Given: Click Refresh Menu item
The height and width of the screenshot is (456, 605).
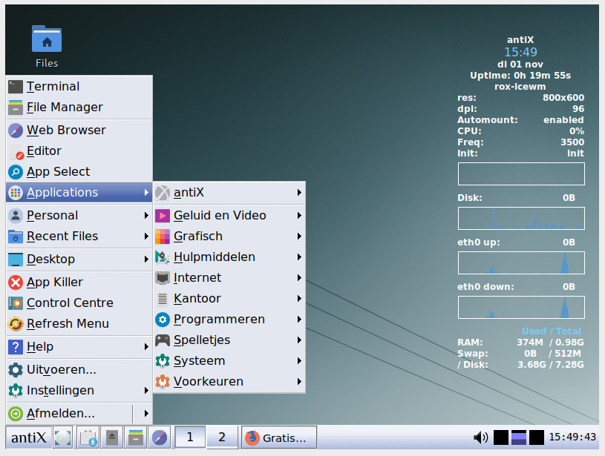Looking at the screenshot, I should tap(67, 324).
